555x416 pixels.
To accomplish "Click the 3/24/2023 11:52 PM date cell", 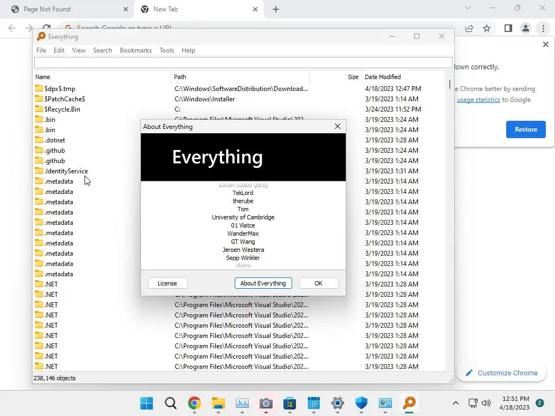I will (x=393, y=109).
